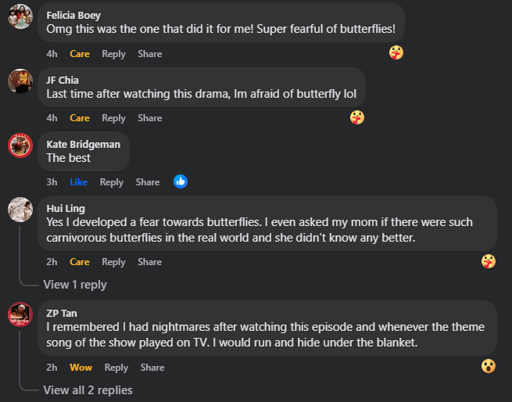Reply to Hui Ling's butterfly comment

[113, 262]
